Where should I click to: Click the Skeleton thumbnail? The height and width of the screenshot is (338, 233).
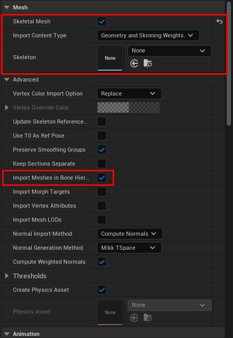[110, 58]
